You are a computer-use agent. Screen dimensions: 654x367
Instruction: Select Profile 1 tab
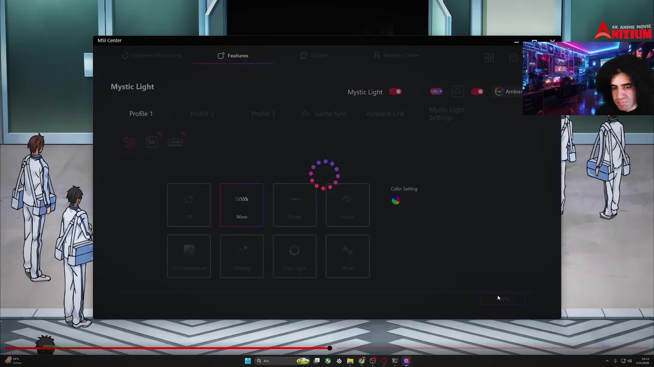[x=141, y=114]
